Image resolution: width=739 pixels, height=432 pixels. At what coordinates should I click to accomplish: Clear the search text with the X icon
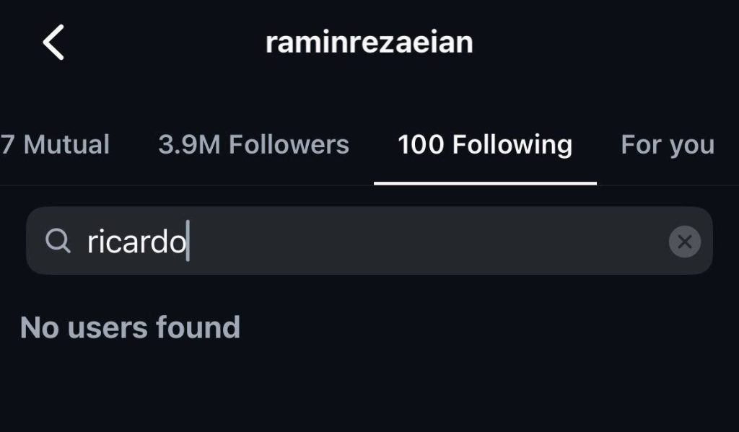coord(684,242)
